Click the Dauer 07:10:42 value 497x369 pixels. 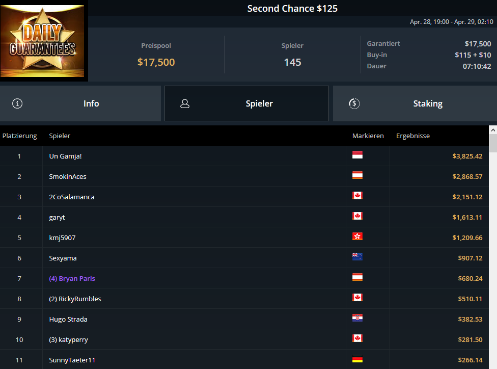click(x=477, y=66)
